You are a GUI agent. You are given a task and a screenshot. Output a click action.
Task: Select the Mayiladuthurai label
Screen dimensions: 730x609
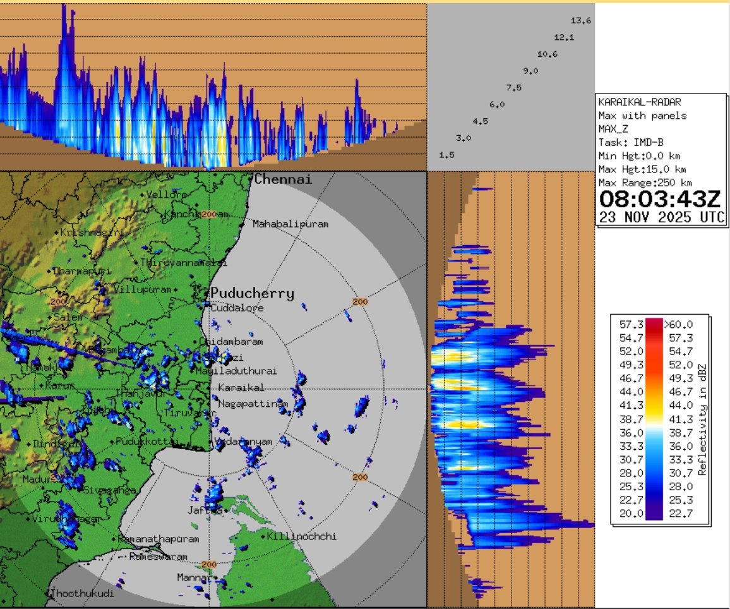tap(236, 371)
